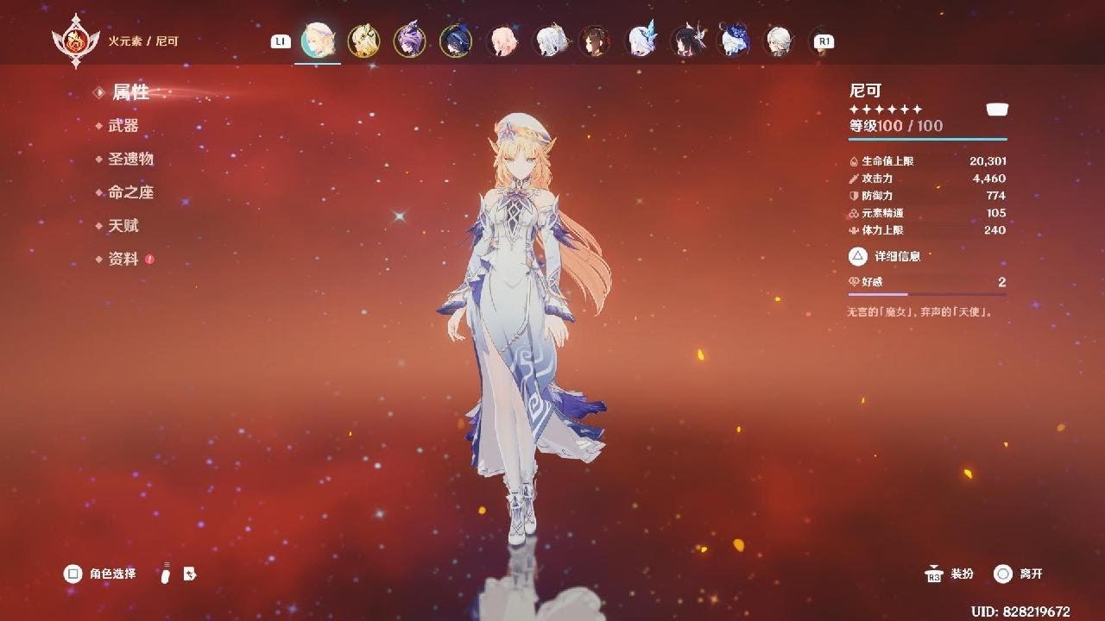Screen dimensions: 1105x621
Task: Click the friendship level value 2
Action: click(x=1002, y=282)
